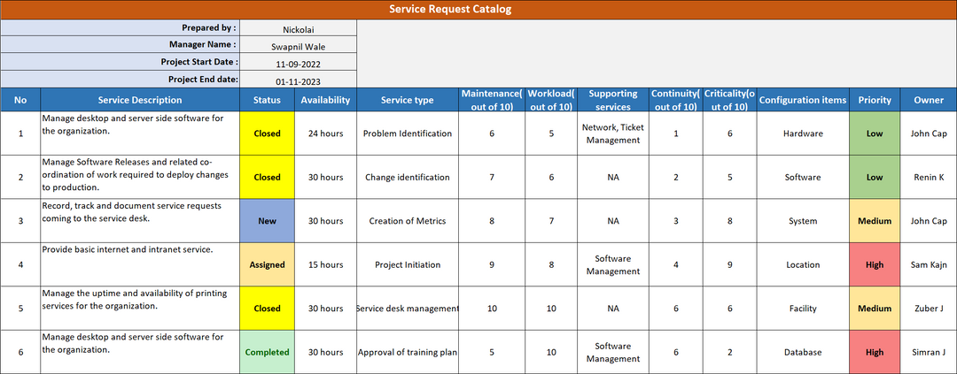Click the Creation of Metrics cell
The height and width of the screenshot is (374, 957).
407,221
